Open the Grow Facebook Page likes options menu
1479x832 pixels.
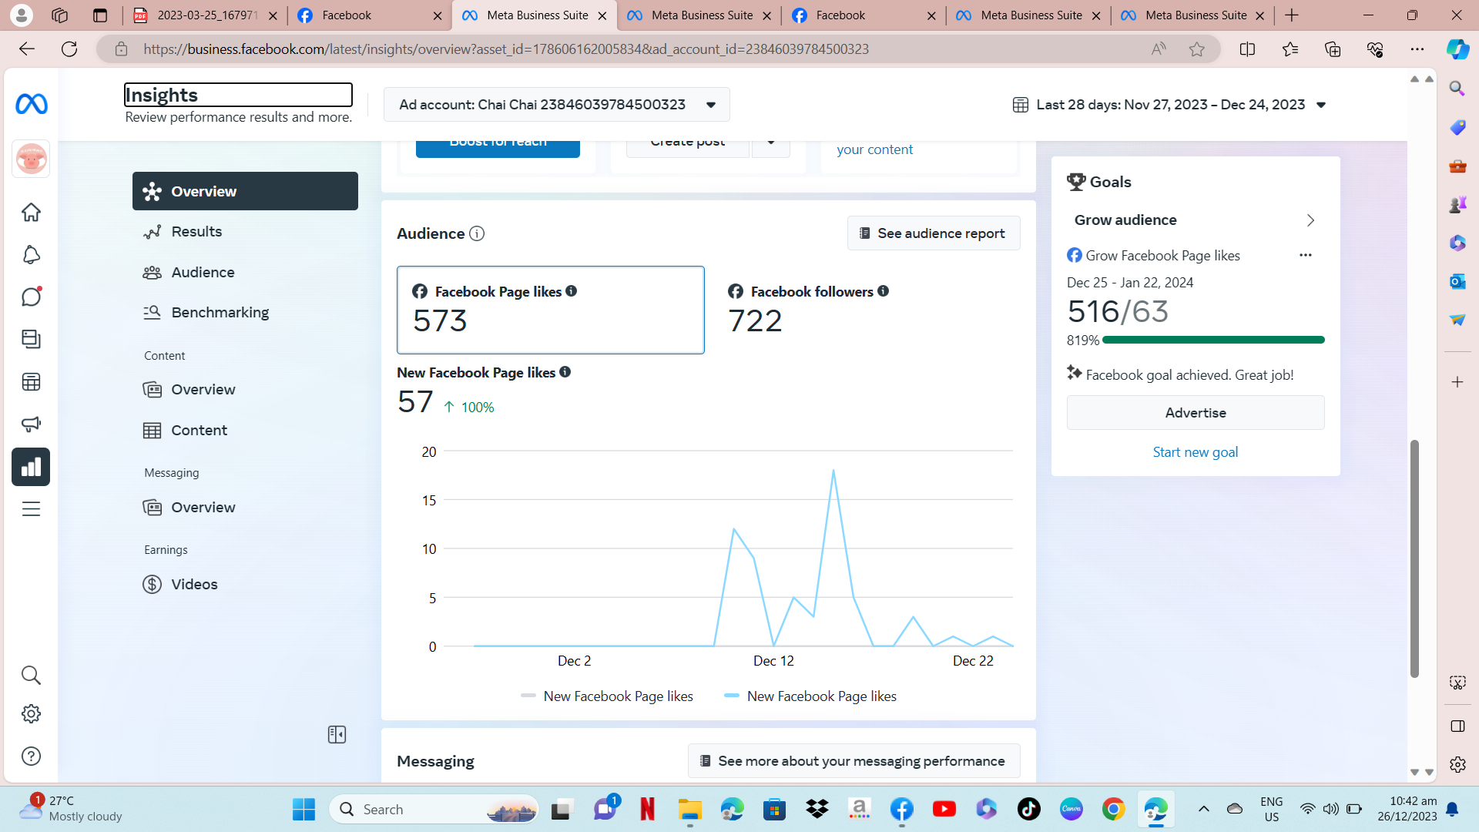1305,255
